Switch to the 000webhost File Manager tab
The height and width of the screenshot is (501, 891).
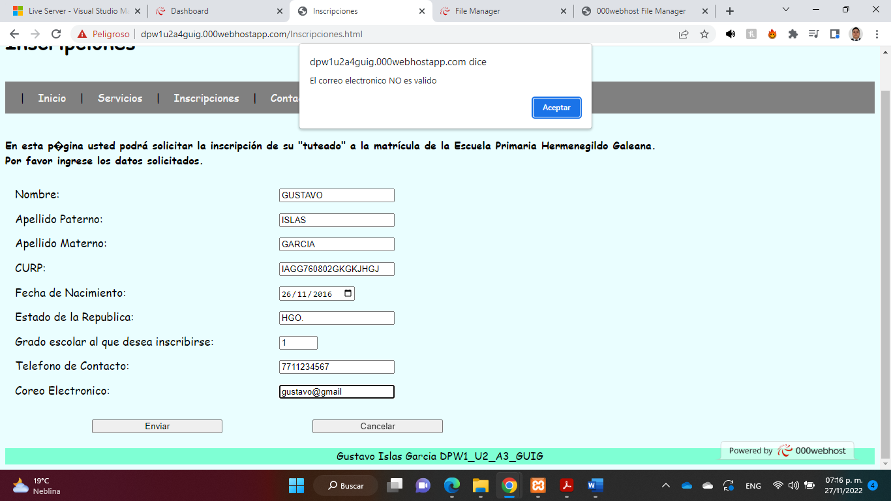point(644,11)
